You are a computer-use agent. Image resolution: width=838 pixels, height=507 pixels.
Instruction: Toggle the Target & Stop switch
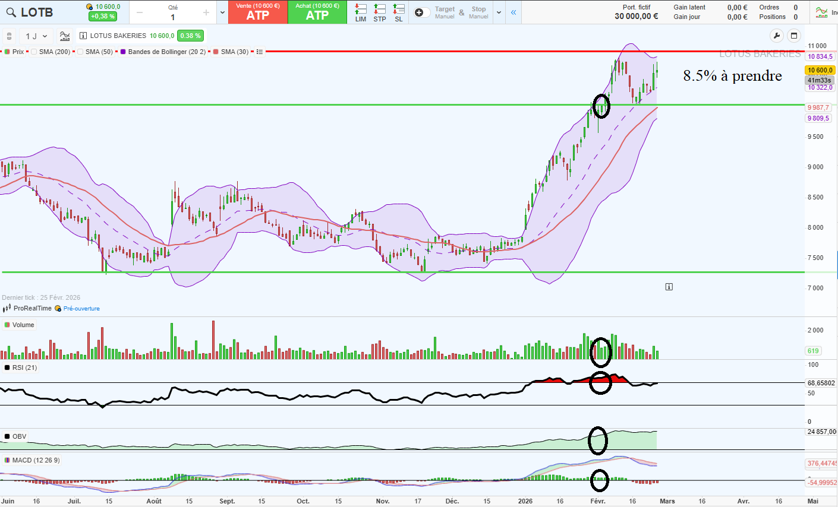tap(421, 12)
